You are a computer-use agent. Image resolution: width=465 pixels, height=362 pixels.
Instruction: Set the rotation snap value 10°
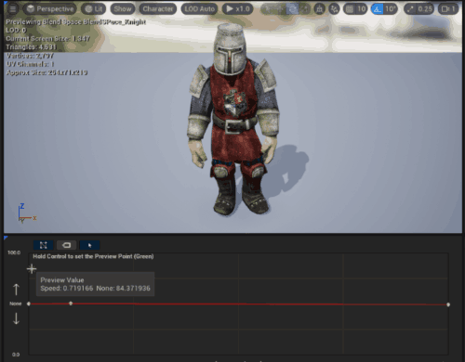point(391,9)
